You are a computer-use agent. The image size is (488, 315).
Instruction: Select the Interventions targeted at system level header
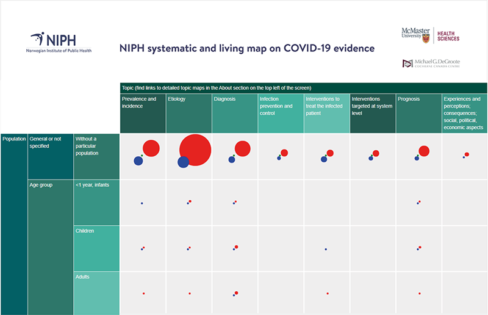coord(373,113)
